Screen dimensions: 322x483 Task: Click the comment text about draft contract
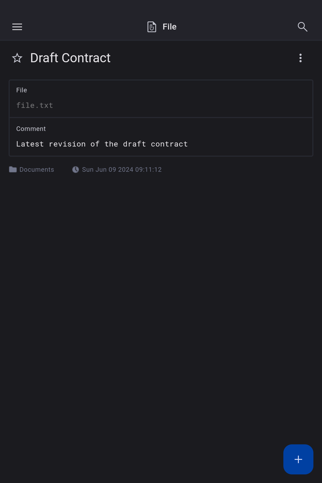coord(102,144)
